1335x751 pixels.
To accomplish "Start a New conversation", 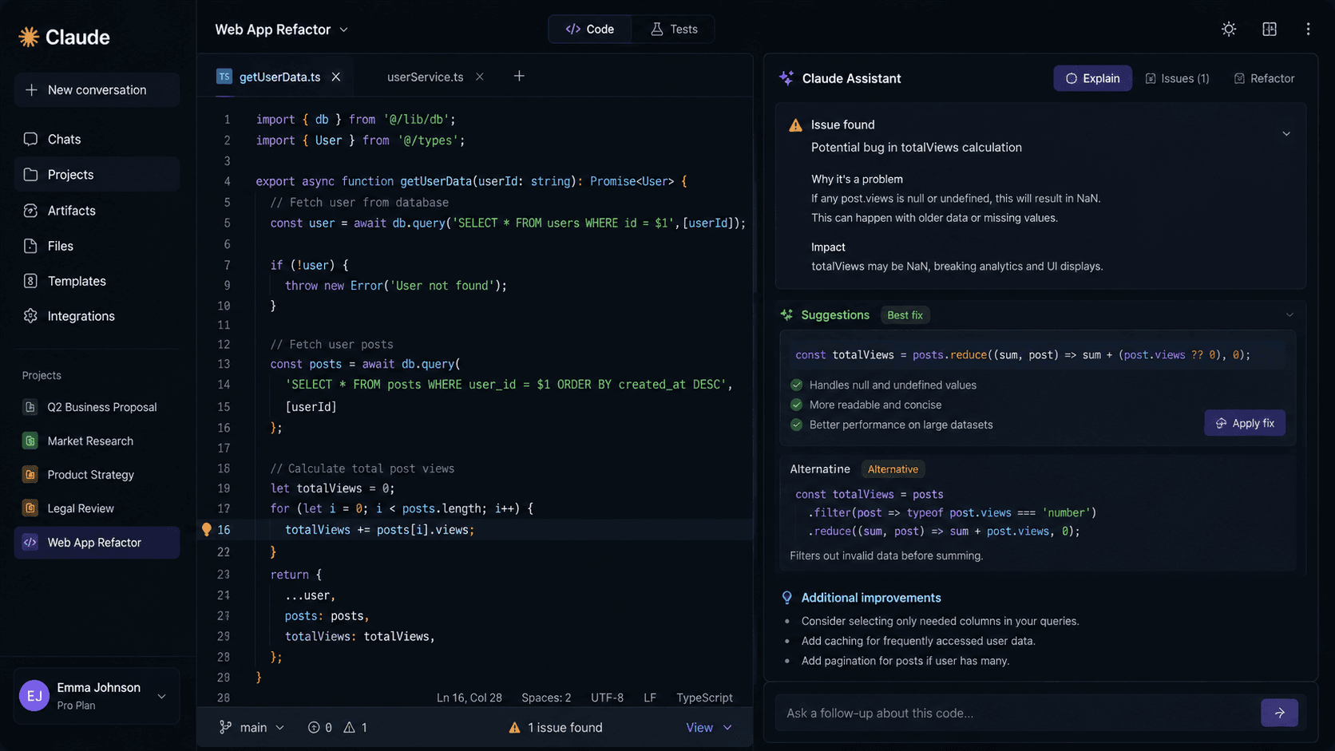I will coord(97,90).
